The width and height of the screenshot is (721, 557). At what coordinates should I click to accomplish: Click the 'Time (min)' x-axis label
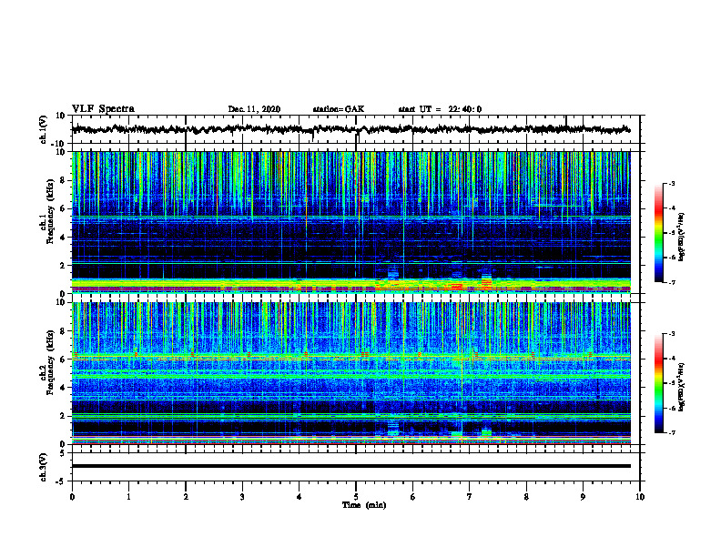point(364,505)
